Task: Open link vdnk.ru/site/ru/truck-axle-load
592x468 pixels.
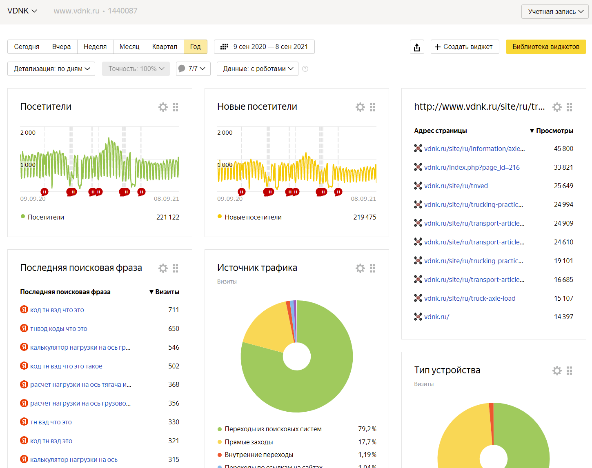Action: tap(470, 298)
